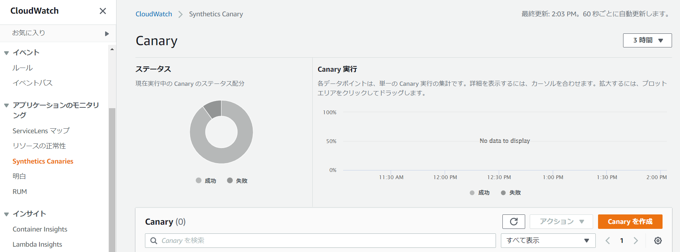The width and height of the screenshot is (680, 252).
Task: Open the table settings gear icon
Action: [x=658, y=241]
